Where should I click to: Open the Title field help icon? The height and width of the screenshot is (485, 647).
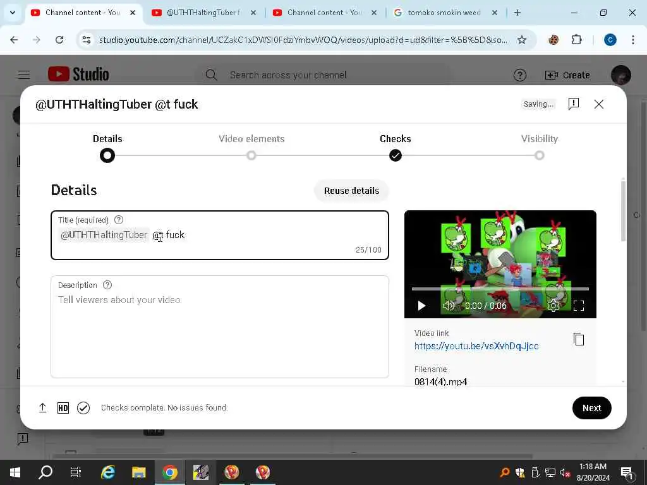(x=118, y=220)
